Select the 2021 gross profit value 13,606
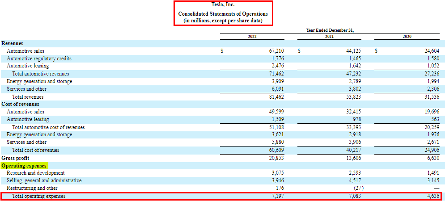The image size is (445, 201). tap(353, 158)
